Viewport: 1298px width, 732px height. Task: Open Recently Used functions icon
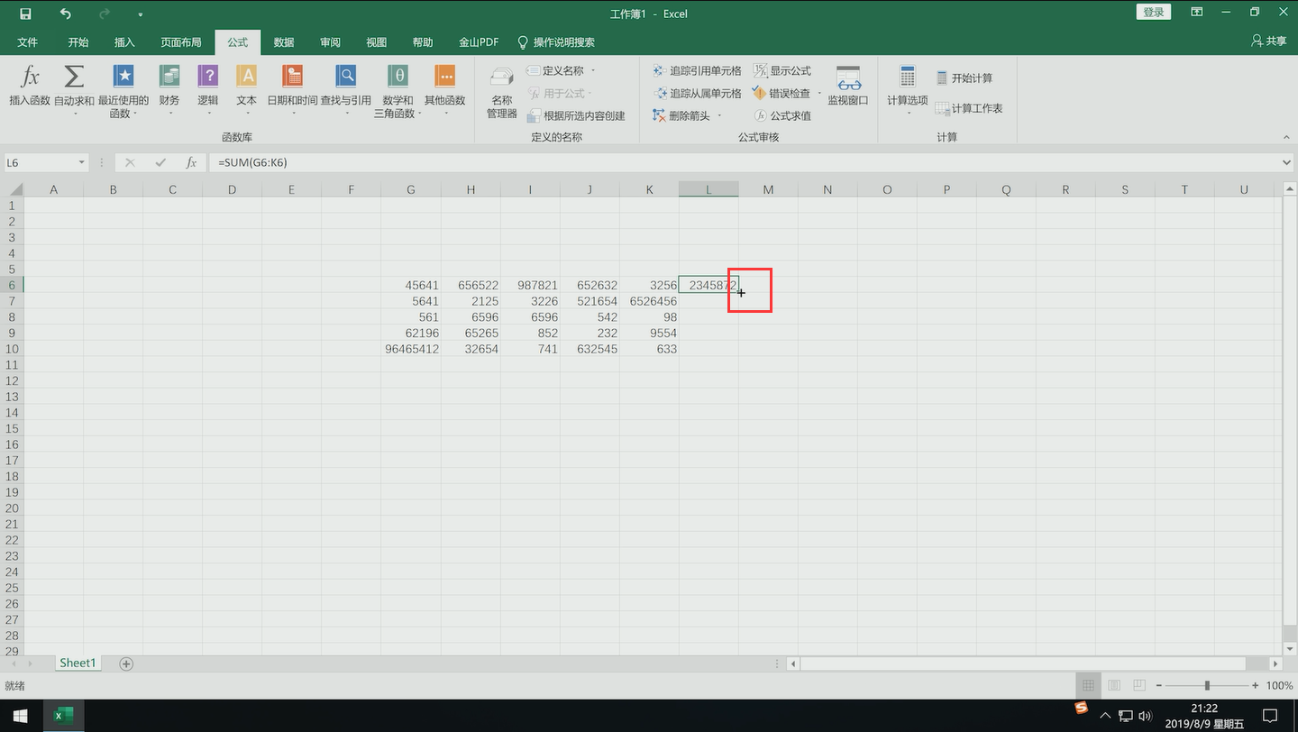tap(123, 76)
